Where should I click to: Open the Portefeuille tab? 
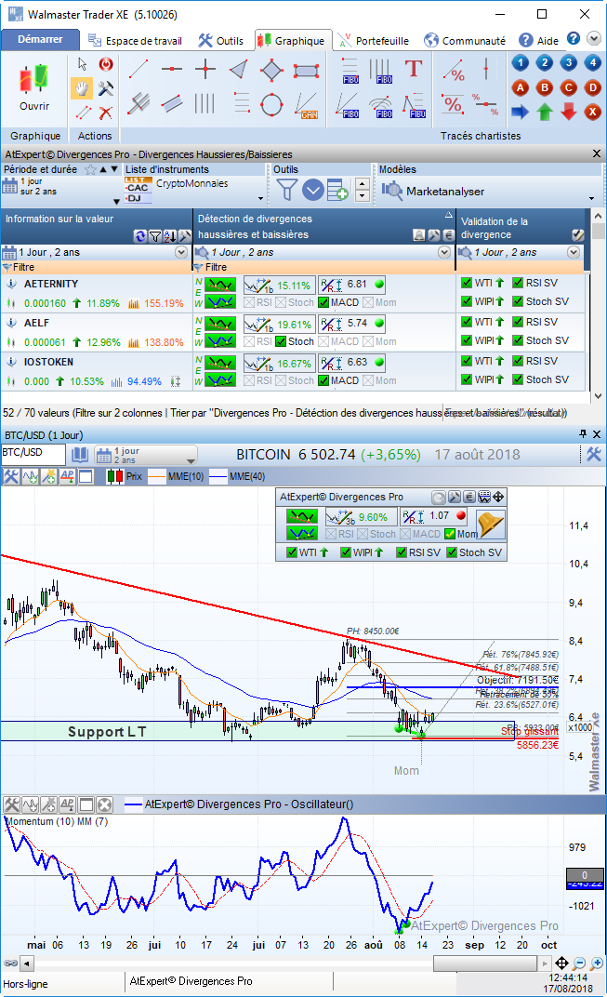(x=373, y=41)
